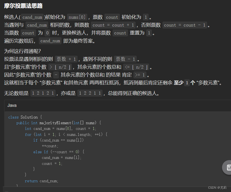The width and height of the screenshot is (231, 192).
Task: Click the cand_num code token in first line
Action: click(32, 17)
